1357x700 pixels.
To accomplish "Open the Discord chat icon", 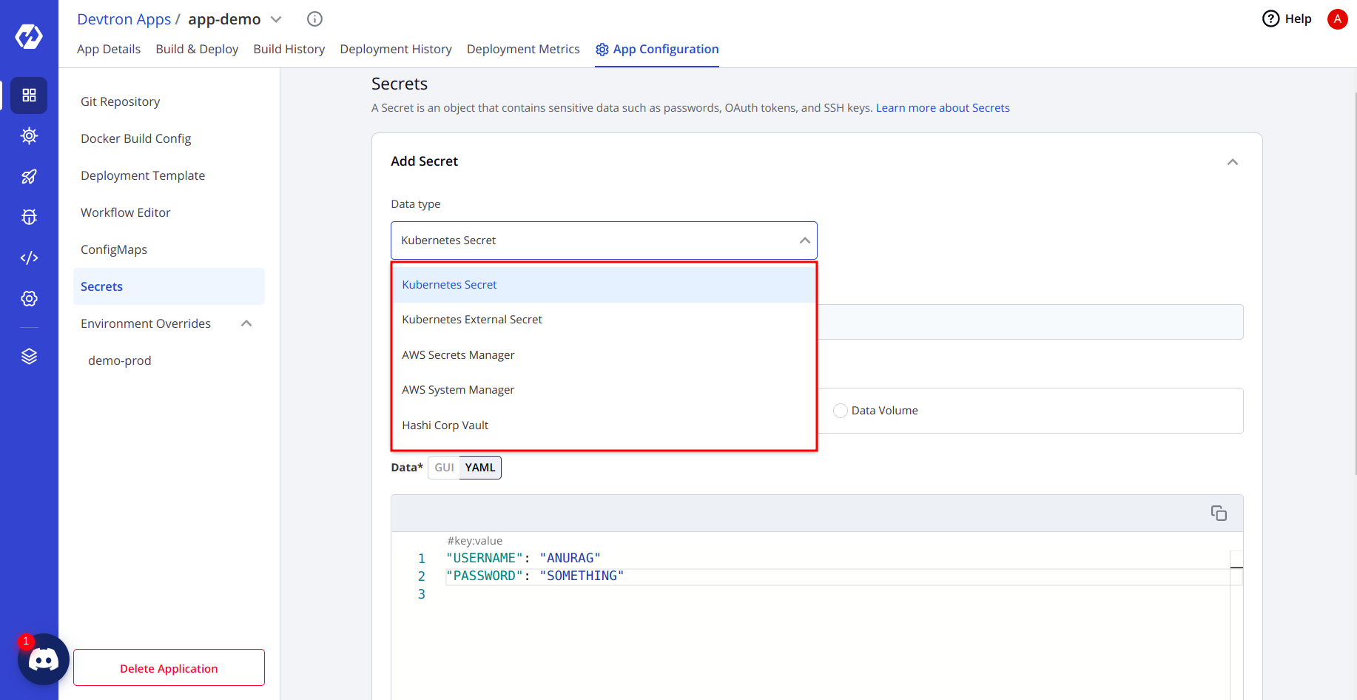I will [x=43, y=659].
